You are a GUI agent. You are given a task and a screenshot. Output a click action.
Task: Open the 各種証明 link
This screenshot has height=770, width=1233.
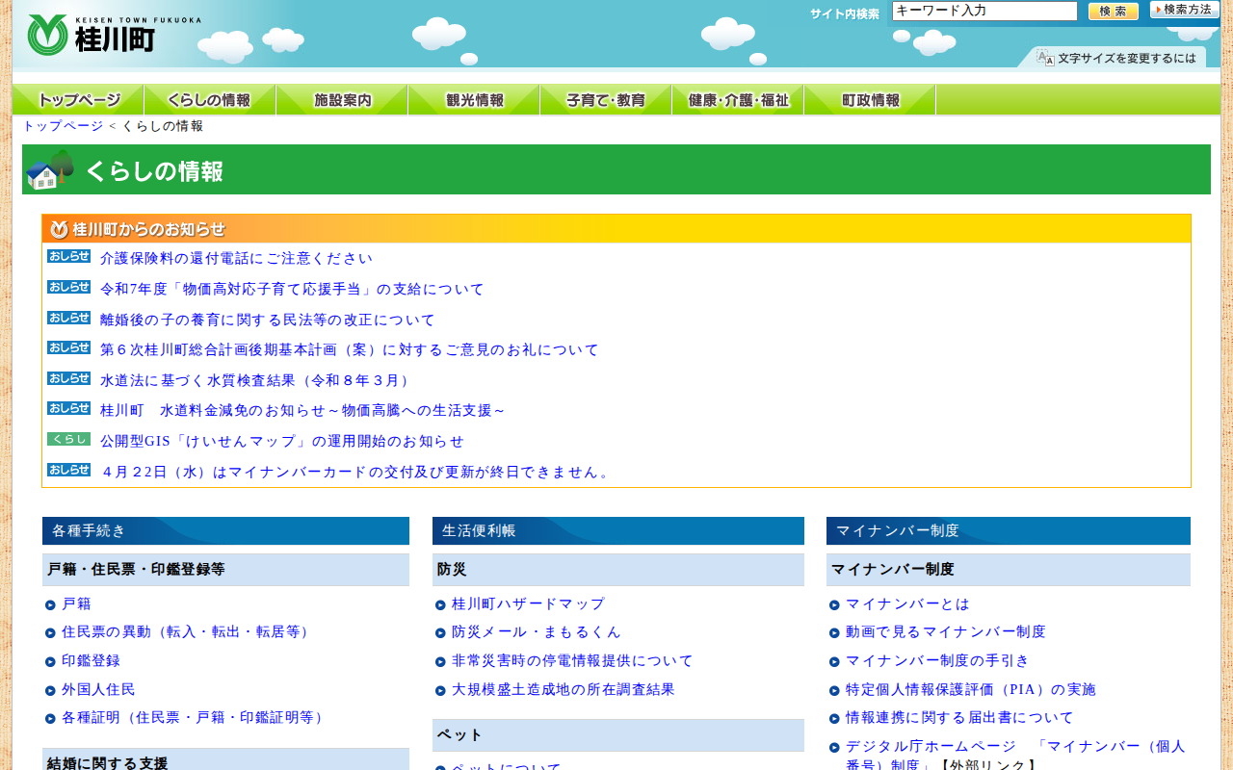[196, 718]
